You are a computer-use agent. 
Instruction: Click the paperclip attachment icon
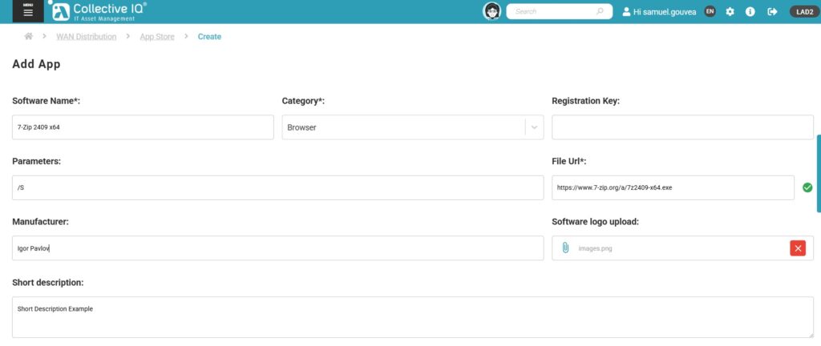click(565, 248)
